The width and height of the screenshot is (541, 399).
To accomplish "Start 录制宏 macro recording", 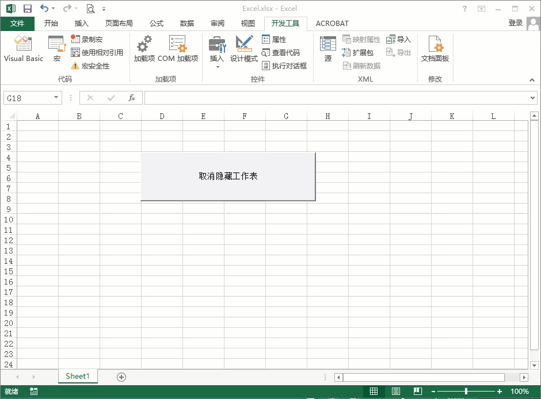I will [x=86, y=39].
